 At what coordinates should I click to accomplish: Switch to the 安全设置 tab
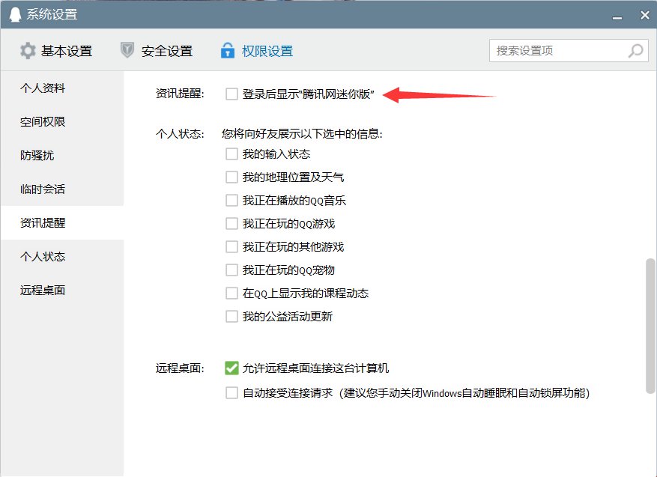165,50
